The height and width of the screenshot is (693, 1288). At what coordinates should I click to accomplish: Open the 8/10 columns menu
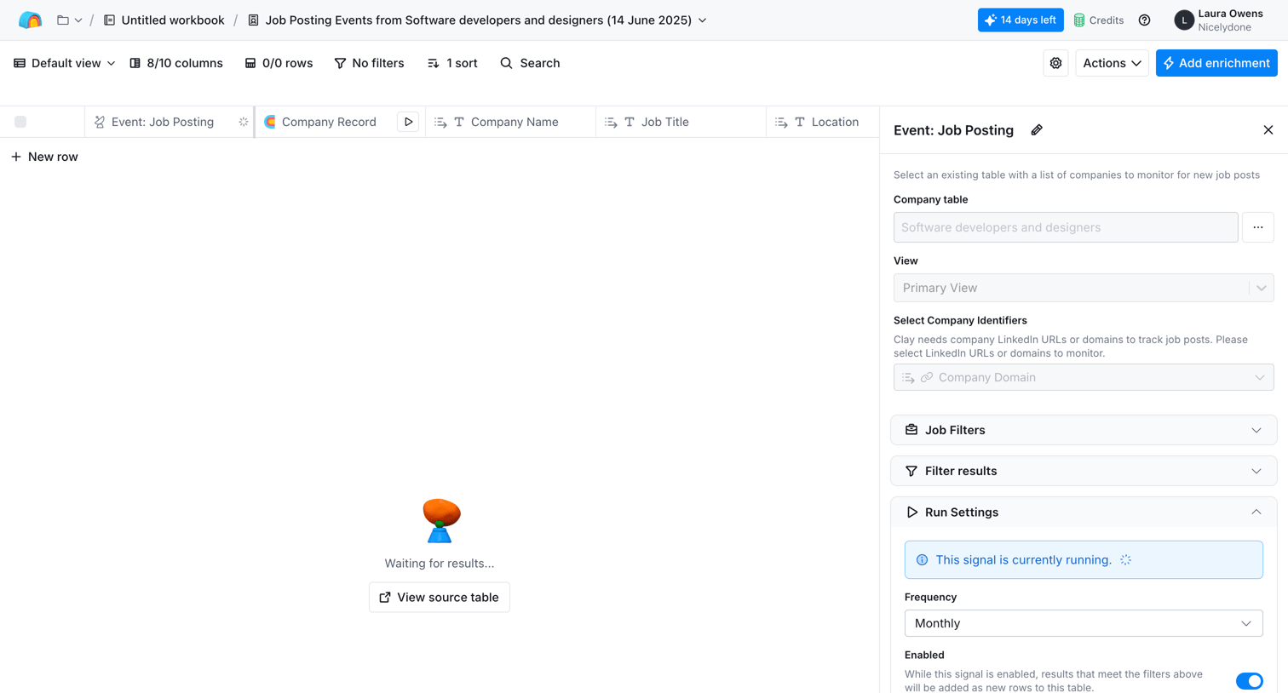(x=176, y=63)
